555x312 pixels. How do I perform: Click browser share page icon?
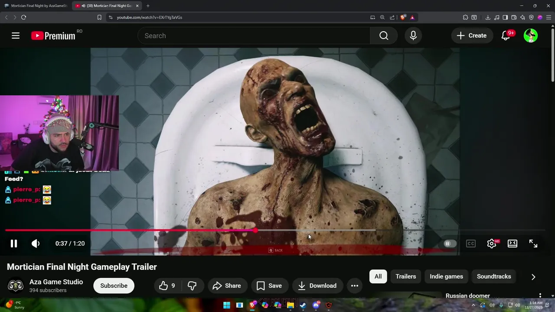pos(392,17)
